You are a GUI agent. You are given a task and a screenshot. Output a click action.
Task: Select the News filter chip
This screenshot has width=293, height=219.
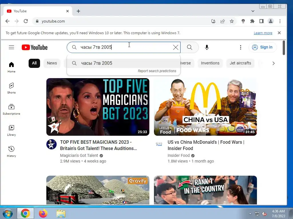(52, 63)
